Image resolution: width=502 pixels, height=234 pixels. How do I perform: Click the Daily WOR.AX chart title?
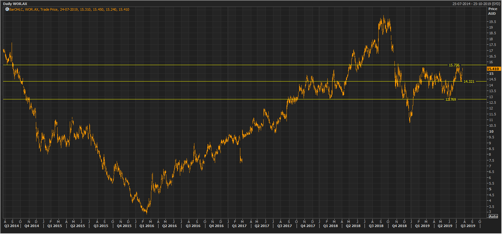[x=15, y=4]
